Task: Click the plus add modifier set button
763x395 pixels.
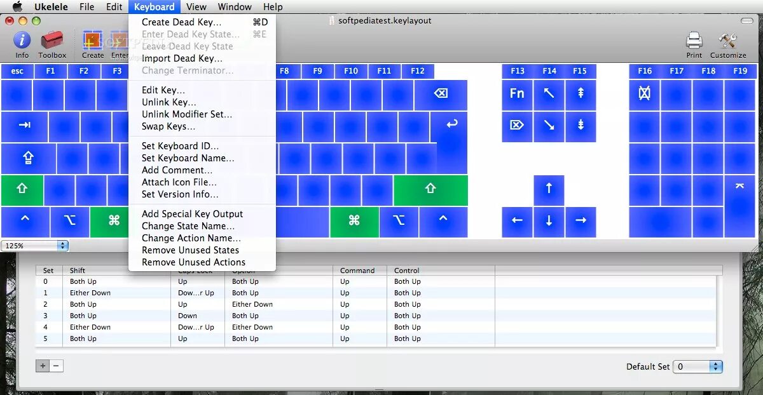Action: [43, 366]
